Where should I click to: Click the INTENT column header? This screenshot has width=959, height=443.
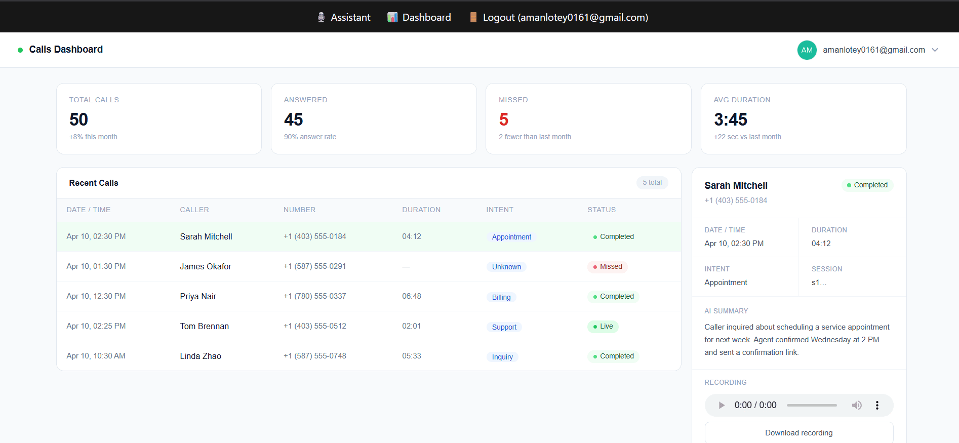tap(500, 210)
